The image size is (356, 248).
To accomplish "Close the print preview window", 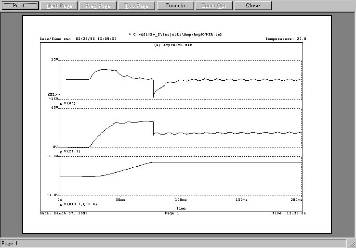I will [252, 6].
